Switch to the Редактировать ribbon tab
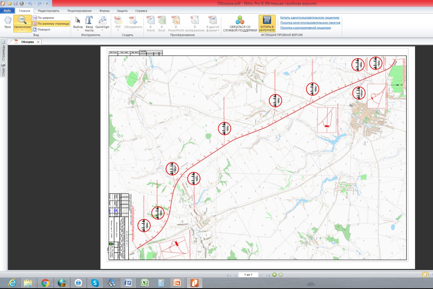 pyautogui.click(x=49, y=11)
